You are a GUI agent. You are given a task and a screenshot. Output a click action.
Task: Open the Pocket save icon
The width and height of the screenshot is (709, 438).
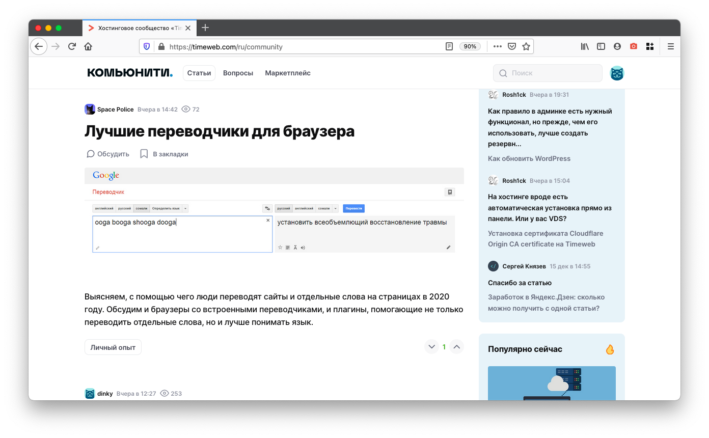tap(512, 46)
